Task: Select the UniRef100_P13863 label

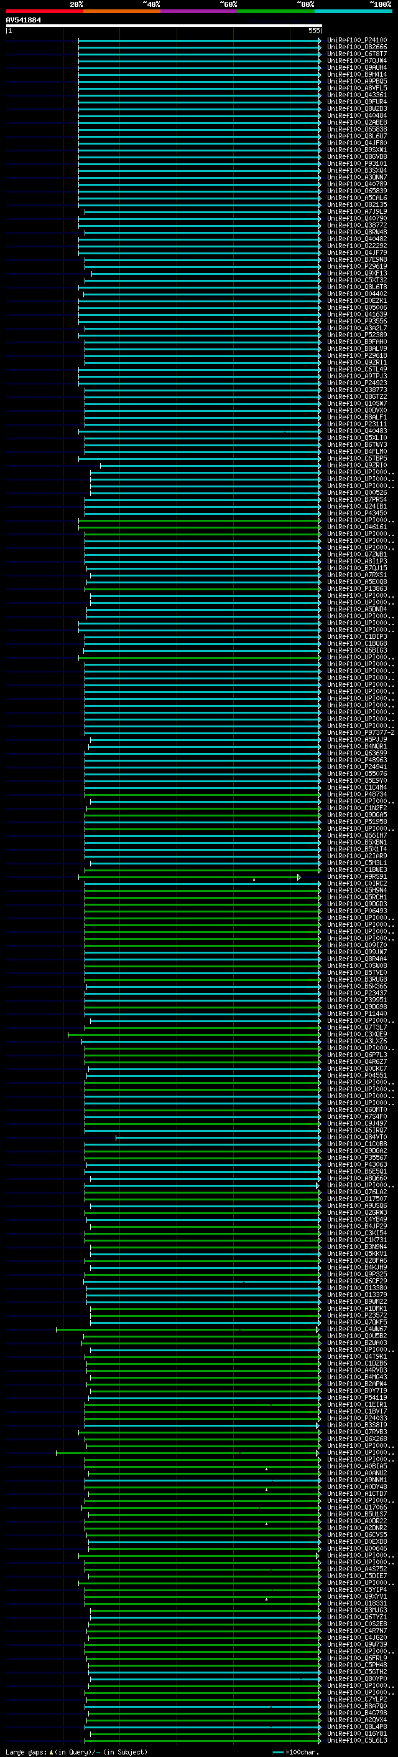Action: [357, 588]
